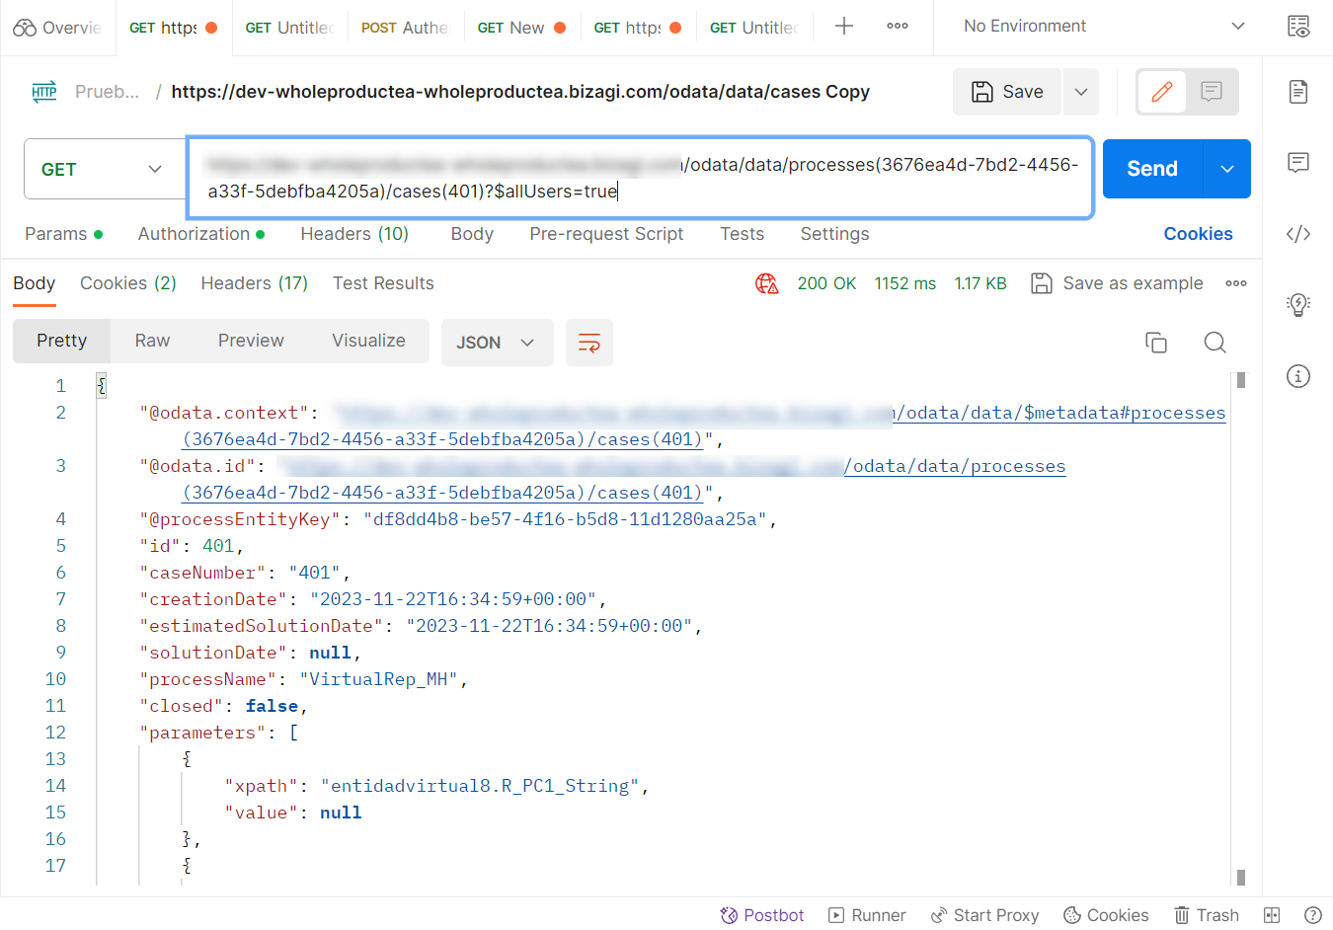Open the Params tab
This screenshot has height=930, width=1333.
coord(63,234)
